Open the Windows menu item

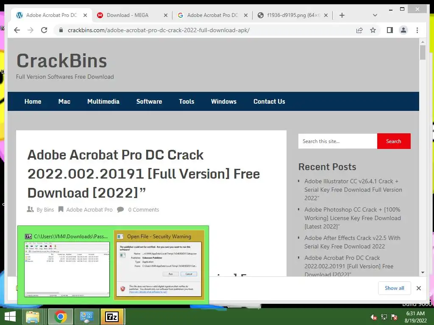click(x=224, y=102)
